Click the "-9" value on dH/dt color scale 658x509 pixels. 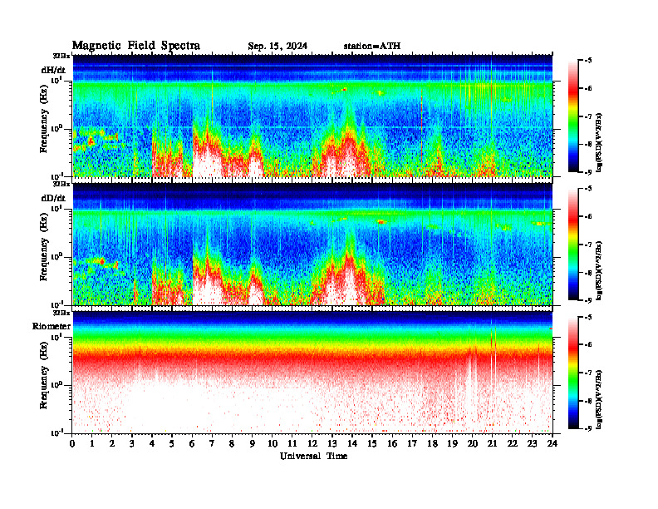(588, 172)
